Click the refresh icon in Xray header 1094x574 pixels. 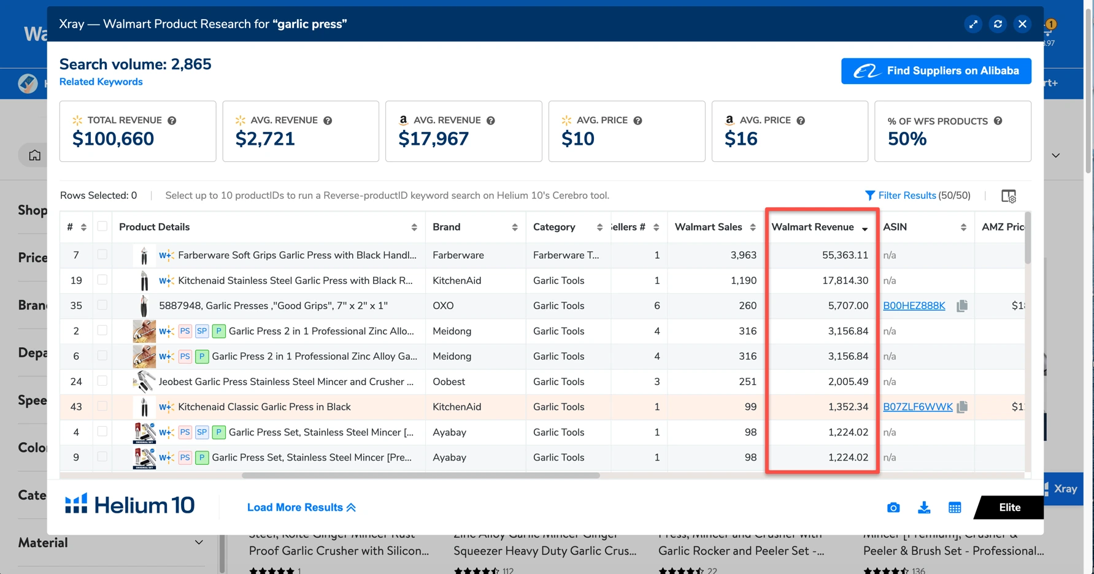point(998,24)
